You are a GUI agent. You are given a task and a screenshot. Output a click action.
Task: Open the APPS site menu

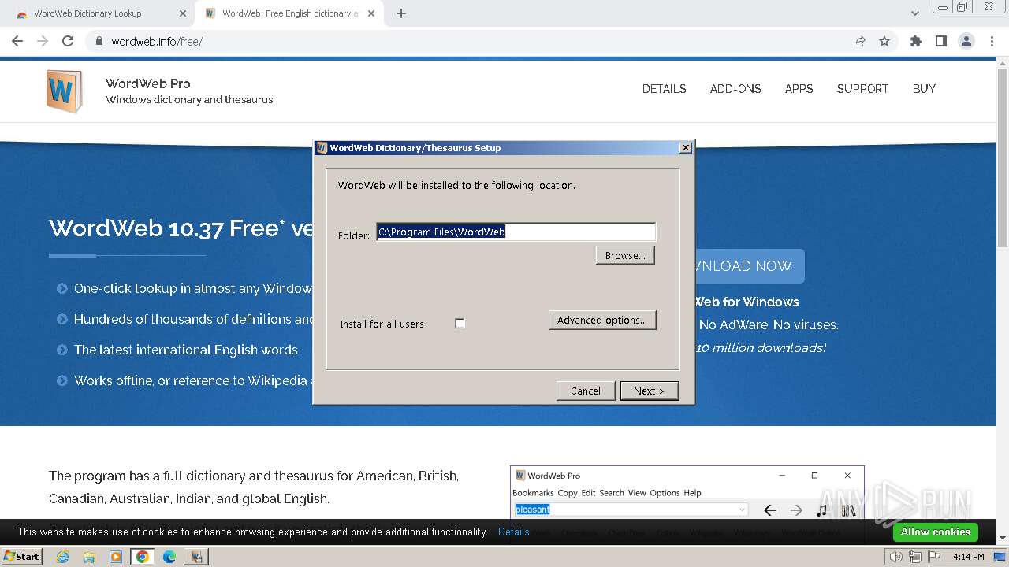coord(799,89)
